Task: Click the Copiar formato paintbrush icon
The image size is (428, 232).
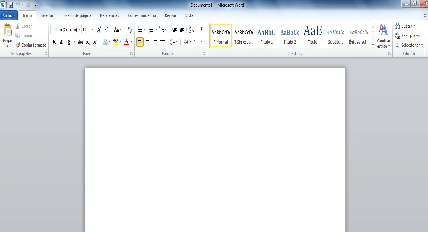Action: 18,45
